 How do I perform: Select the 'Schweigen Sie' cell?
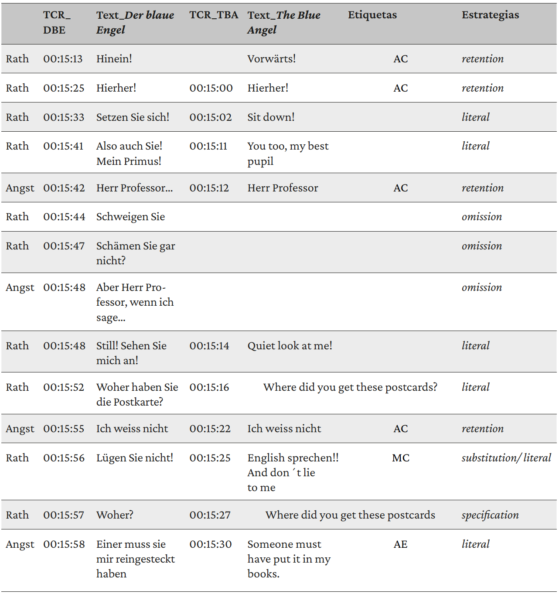[x=130, y=217]
